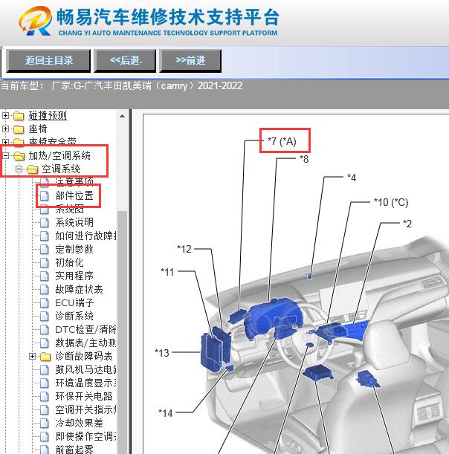
Task: Expand the 座椅 folder node
Action: pyautogui.click(x=5, y=129)
